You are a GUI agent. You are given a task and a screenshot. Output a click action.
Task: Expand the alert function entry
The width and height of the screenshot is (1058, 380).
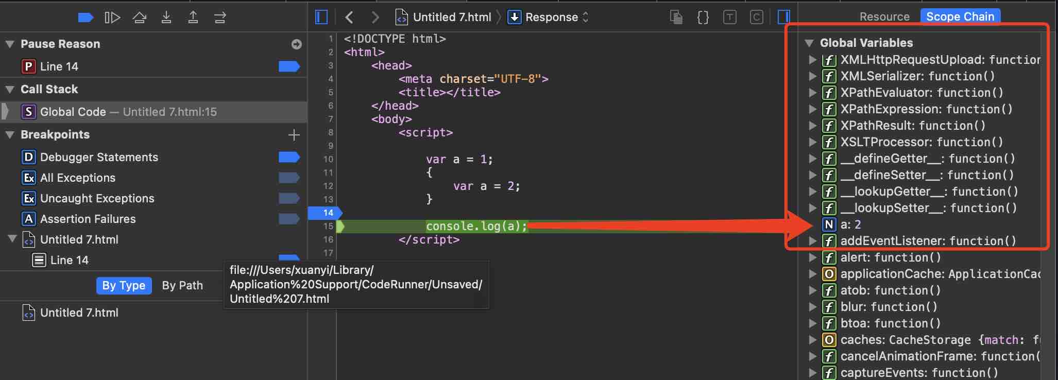coord(813,257)
